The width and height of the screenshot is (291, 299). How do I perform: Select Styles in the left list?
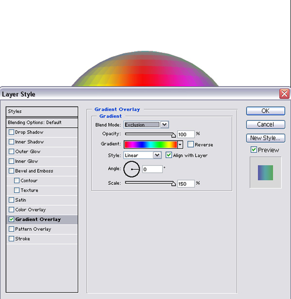click(x=42, y=111)
